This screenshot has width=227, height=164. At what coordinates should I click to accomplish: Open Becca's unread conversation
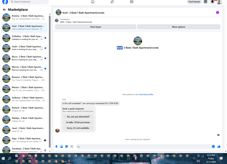(x=24, y=58)
